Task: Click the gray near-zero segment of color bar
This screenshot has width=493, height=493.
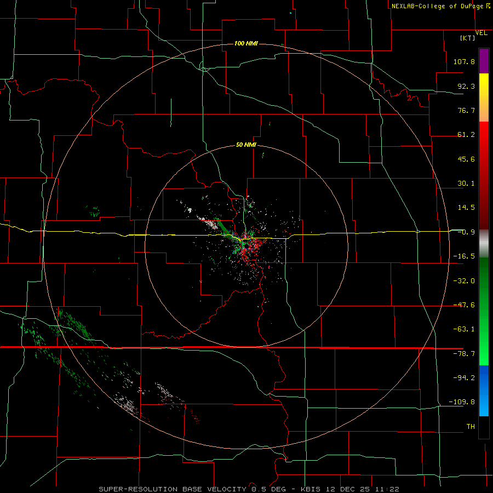Action: pyautogui.click(x=484, y=244)
